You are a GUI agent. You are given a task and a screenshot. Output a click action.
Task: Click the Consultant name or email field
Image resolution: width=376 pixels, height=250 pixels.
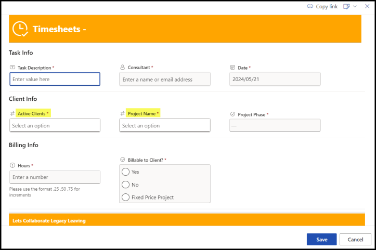point(164,79)
